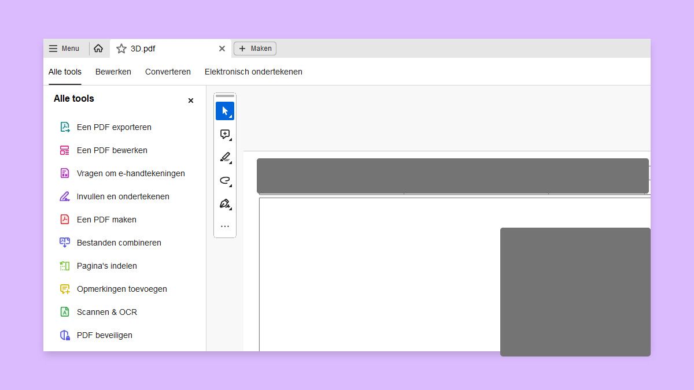Open Een PDF bewerken text link
Screen dimensions: 694x390
coord(112,150)
